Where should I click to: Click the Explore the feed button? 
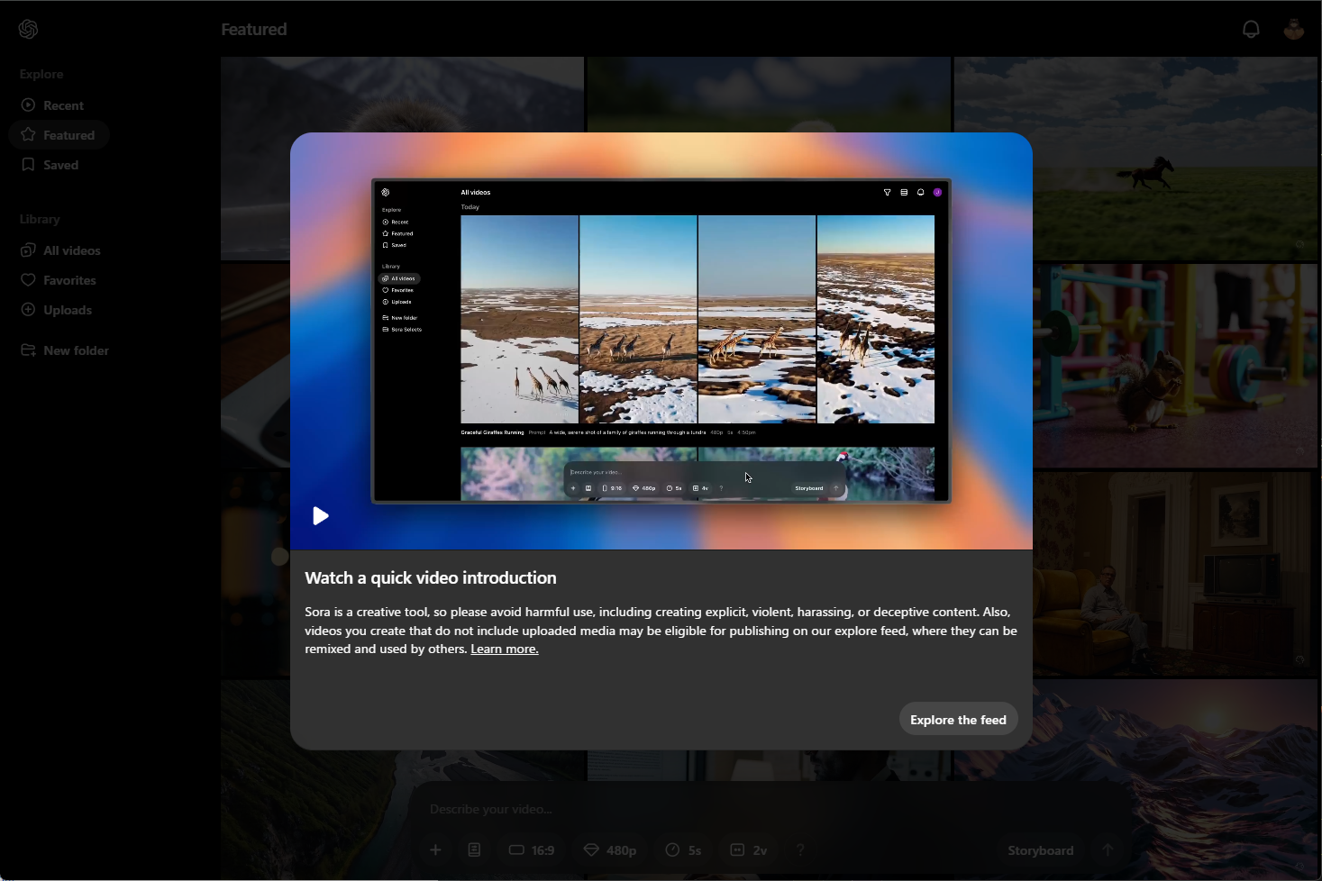point(958,720)
